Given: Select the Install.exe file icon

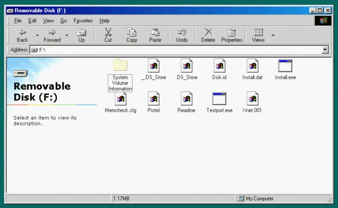Looking at the screenshot, I should click(x=285, y=66).
